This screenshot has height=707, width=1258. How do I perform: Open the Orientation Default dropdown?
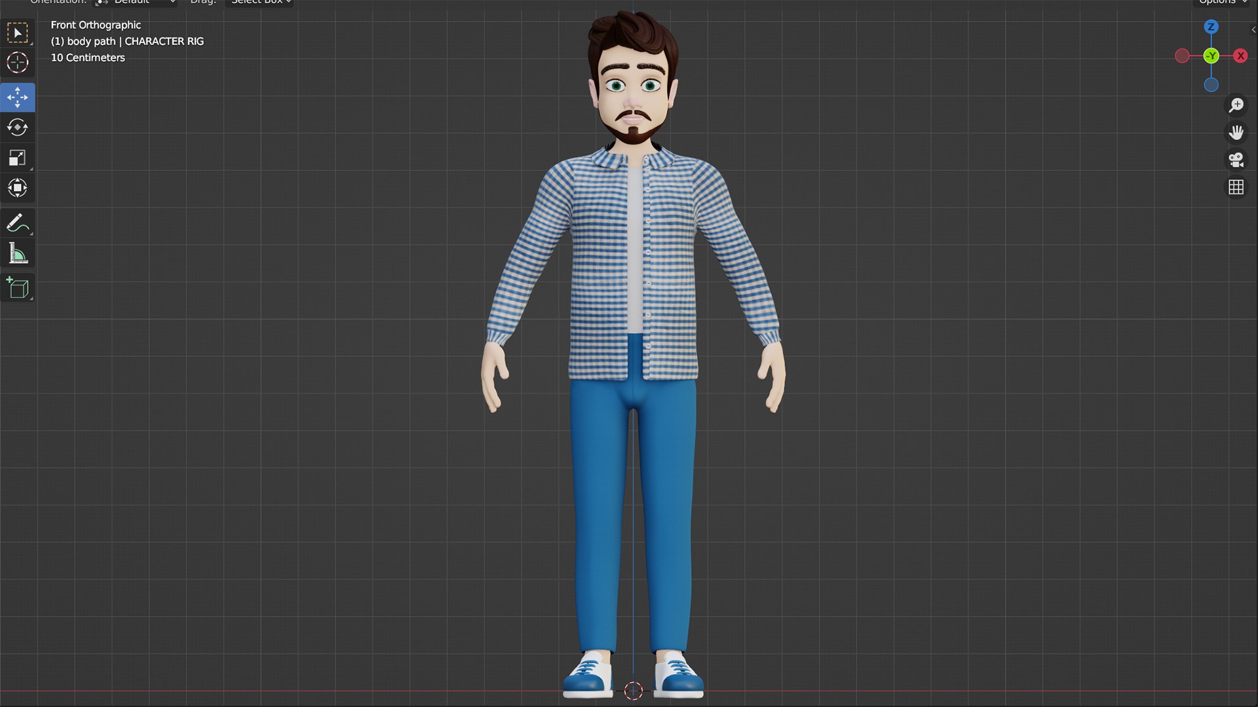(x=136, y=2)
